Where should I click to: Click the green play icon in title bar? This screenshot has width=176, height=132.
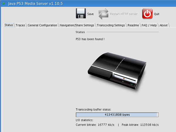coord(4,4)
